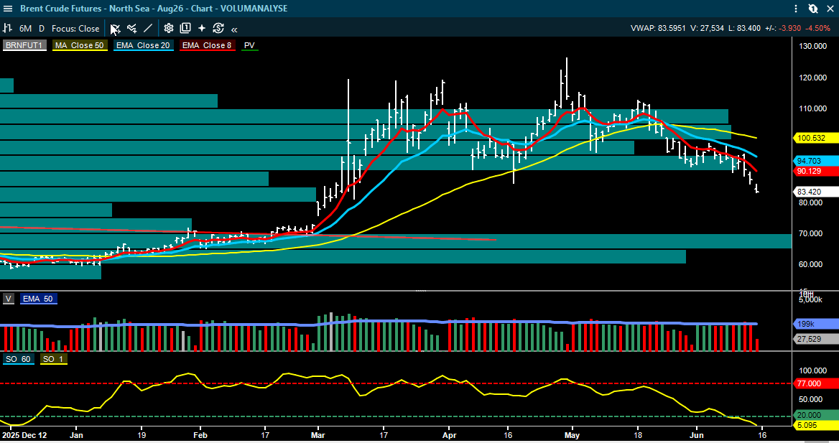
Task: Click the Jun date axis label
Action: 697,436
